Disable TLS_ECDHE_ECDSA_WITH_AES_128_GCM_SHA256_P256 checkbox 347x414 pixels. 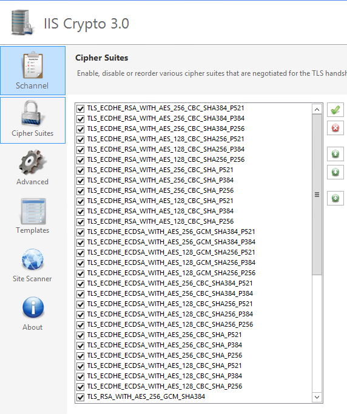(x=80, y=273)
